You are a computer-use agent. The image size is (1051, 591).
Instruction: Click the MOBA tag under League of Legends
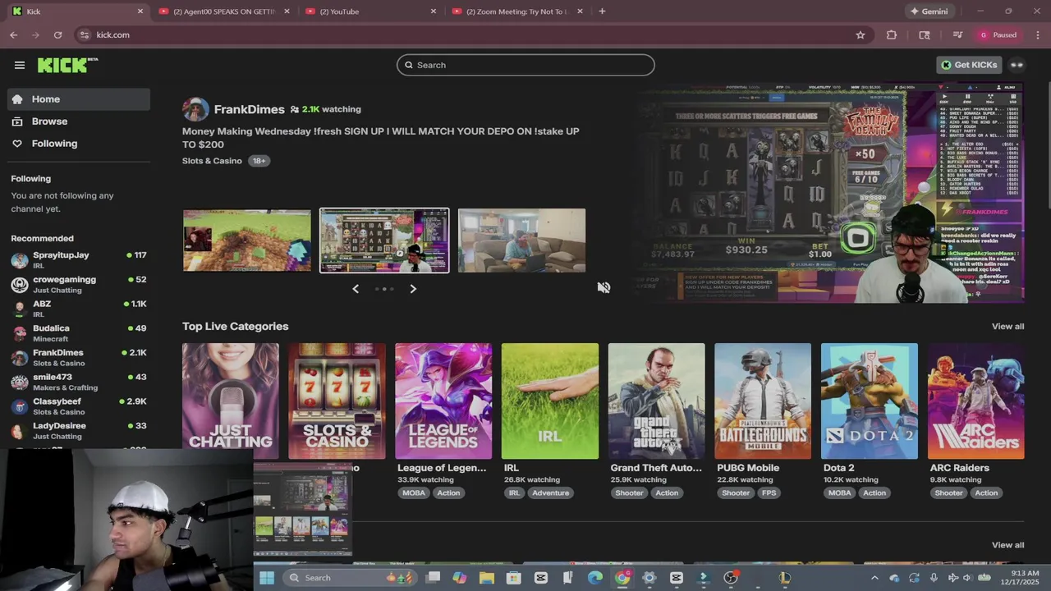(x=414, y=493)
